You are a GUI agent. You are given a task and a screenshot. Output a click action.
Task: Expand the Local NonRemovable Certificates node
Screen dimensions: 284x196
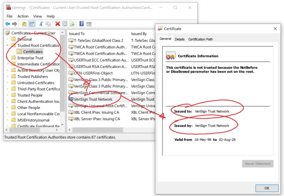7,114
